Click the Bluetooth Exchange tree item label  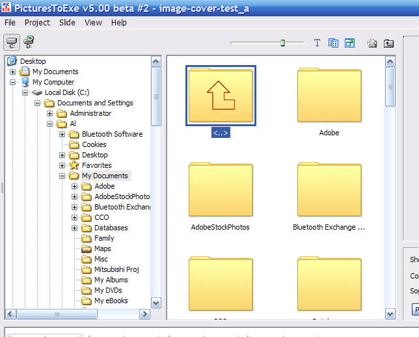[122, 207]
